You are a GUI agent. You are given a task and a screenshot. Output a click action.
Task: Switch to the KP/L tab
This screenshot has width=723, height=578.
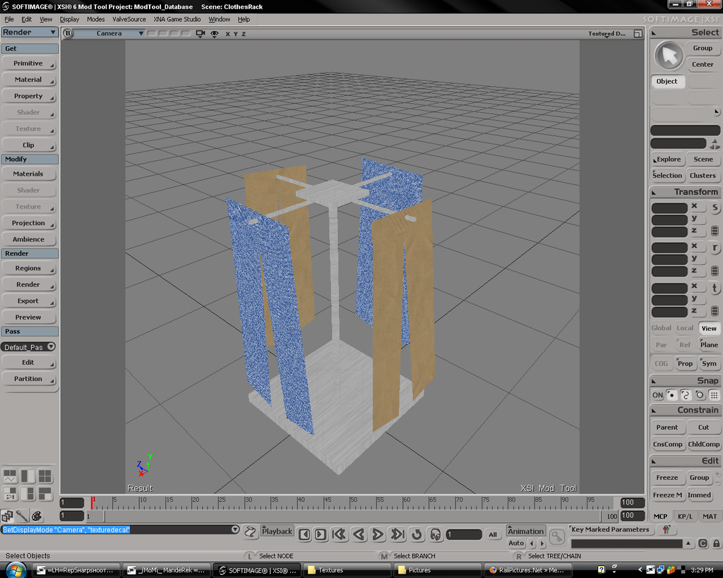click(x=685, y=516)
